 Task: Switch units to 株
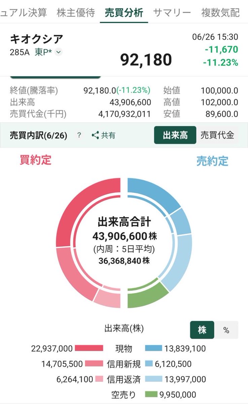pos(202,330)
